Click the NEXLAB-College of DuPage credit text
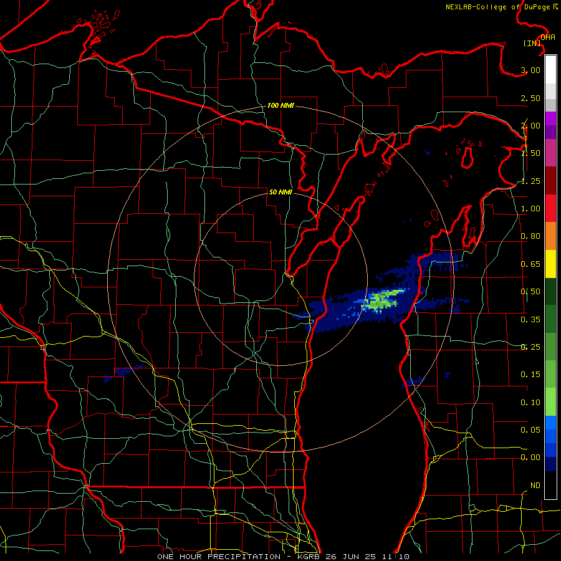 click(x=502, y=7)
